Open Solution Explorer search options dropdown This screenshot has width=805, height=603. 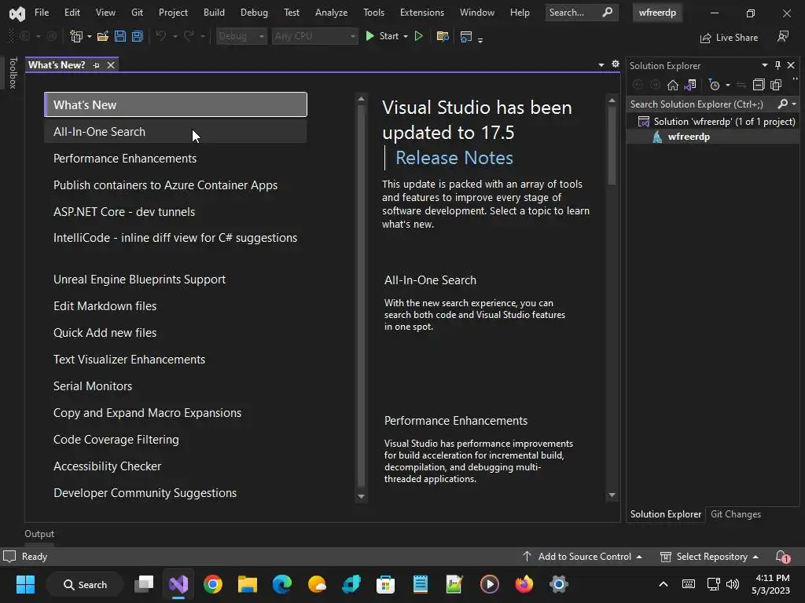[794, 104]
